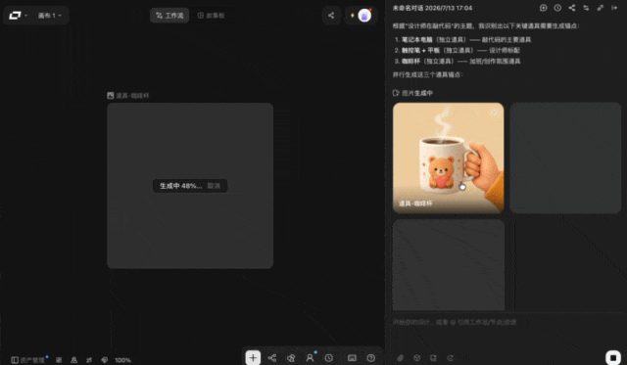The image size is (627, 365).
Task: Click the generating placeholder node on canvas
Action: [190, 186]
